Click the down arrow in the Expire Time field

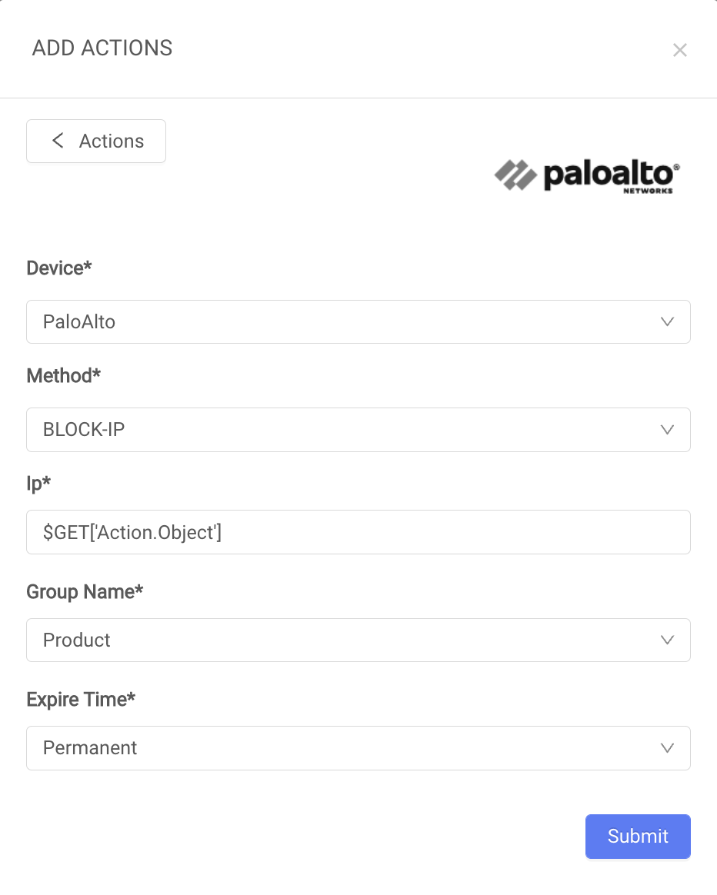[667, 747]
